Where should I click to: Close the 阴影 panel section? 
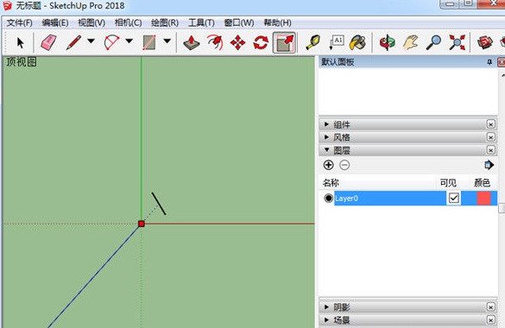coord(490,307)
